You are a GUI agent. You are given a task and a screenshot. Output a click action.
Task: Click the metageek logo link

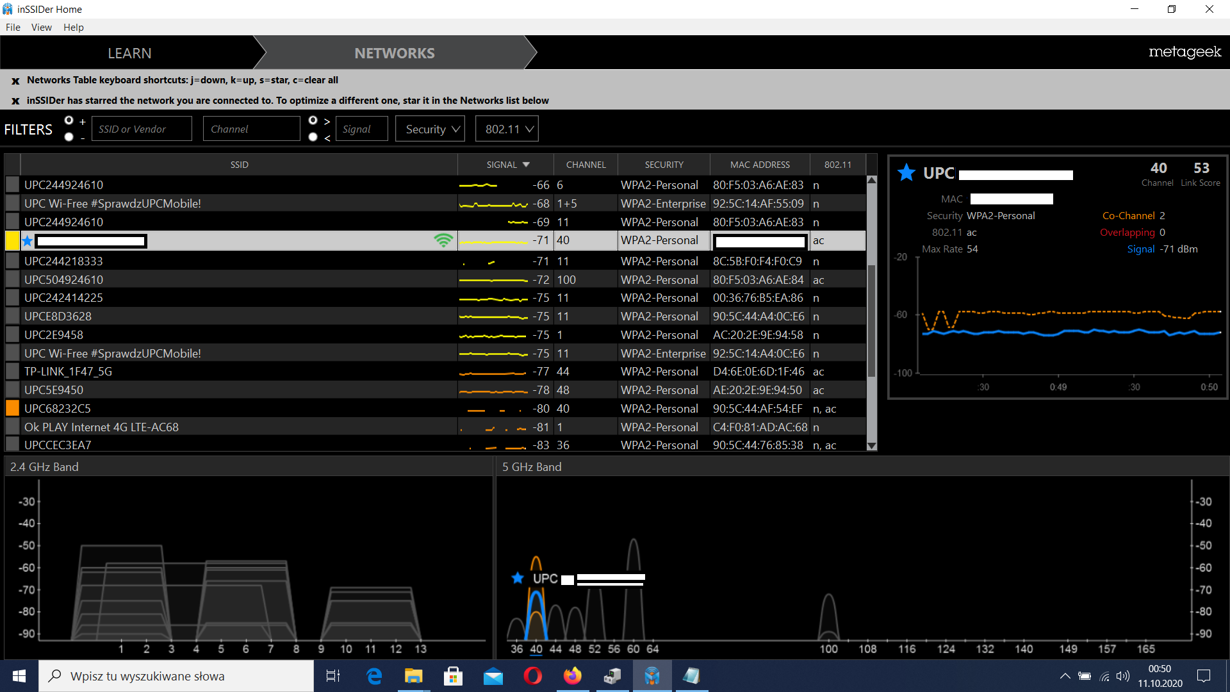coord(1185,52)
